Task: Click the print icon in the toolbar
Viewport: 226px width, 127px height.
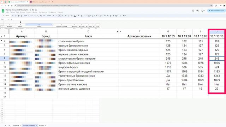Action: point(19,16)
